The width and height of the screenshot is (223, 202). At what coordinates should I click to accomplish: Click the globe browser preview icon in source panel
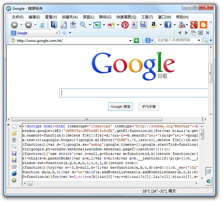click(x=14, y=174)
